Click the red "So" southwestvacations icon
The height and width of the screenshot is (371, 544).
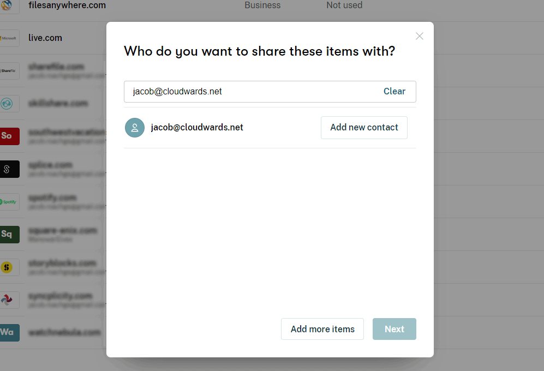click(x=9, y=136)
